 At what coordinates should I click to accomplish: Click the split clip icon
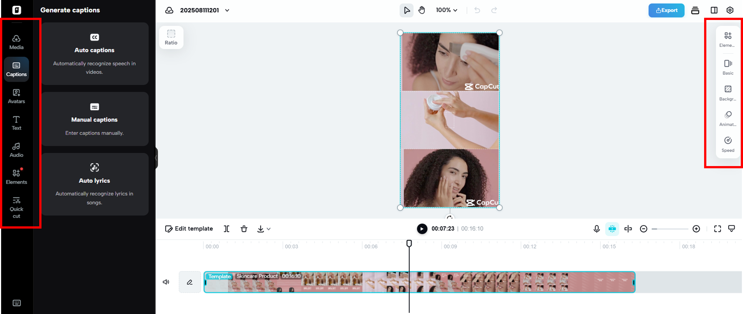(226, 229)
